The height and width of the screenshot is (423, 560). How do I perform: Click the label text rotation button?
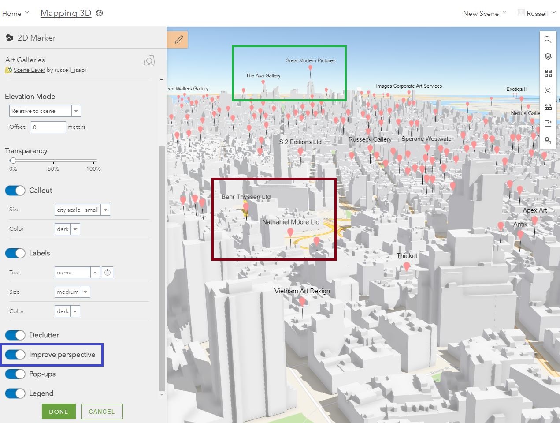tap(108, 273)
